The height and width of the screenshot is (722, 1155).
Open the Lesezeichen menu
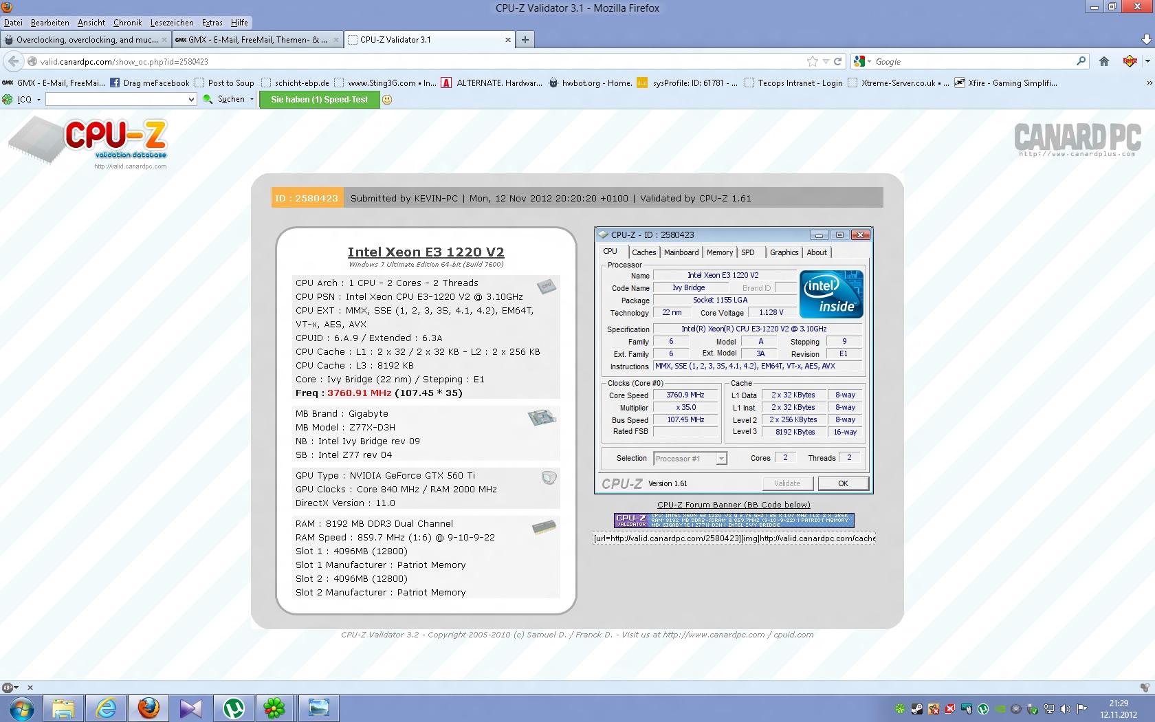tap(172, 23)
